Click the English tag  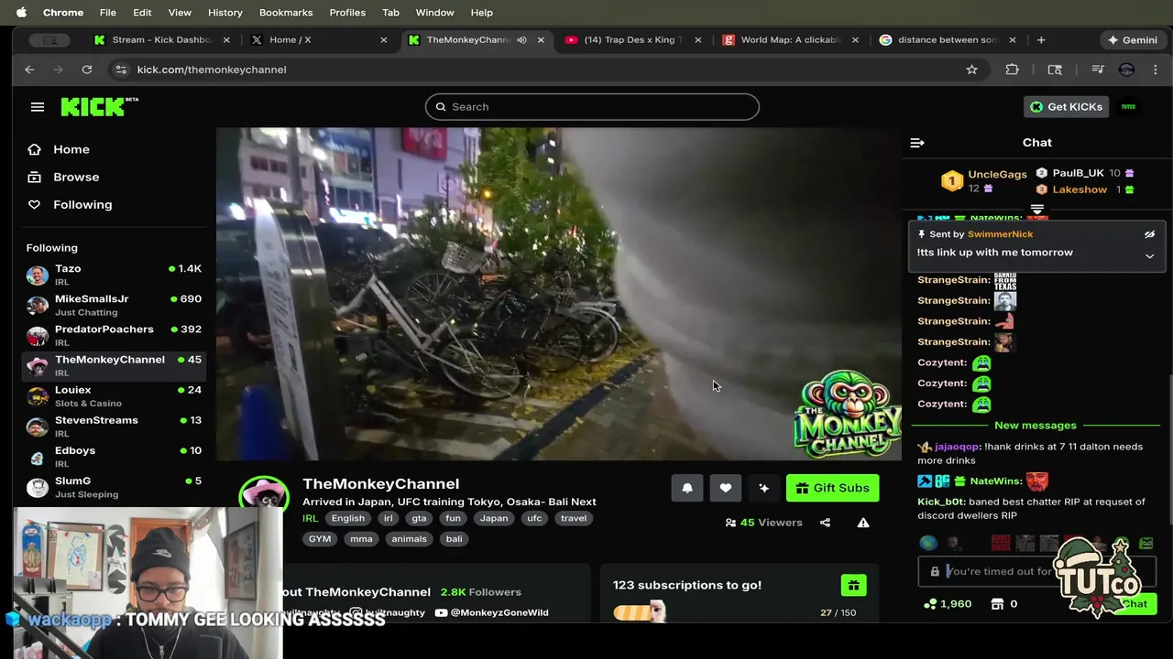(347, 518)
